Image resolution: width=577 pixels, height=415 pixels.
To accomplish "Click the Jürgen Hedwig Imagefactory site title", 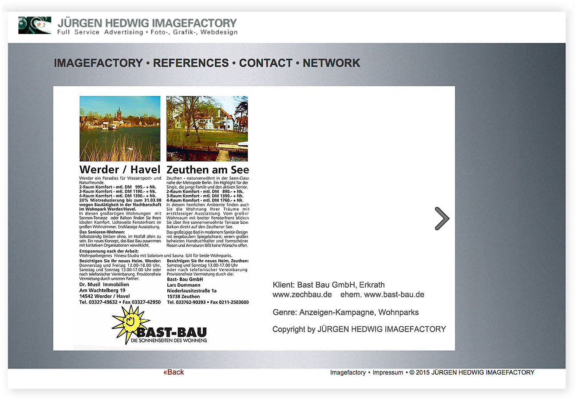I will pos(147,23).
